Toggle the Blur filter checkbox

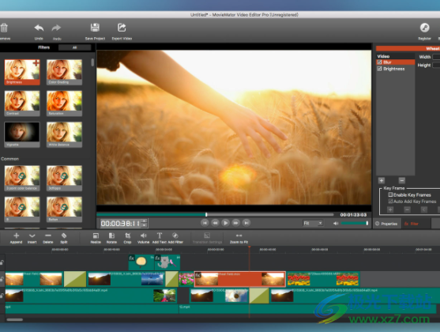point(379,62)
